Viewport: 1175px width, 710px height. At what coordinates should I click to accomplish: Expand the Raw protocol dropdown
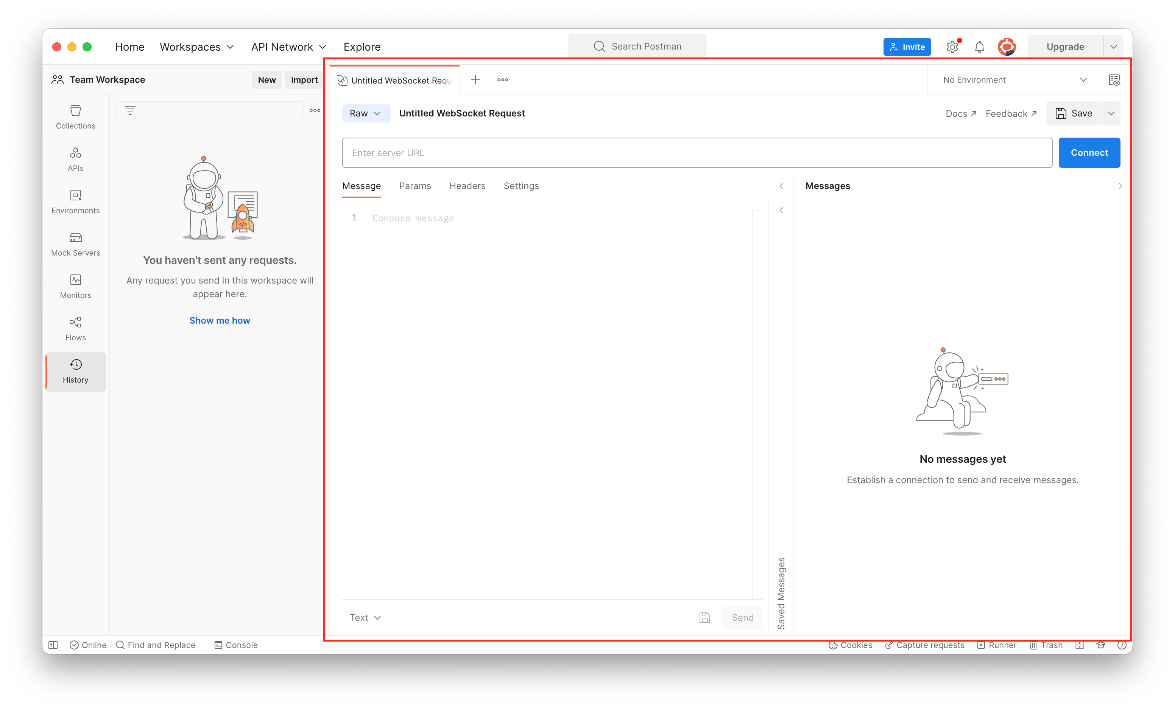point(365,113)
